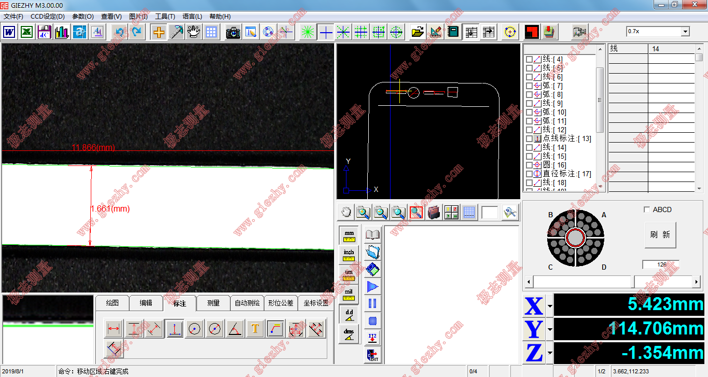Select the diameter annotation circle tool

tap(215, 329)
